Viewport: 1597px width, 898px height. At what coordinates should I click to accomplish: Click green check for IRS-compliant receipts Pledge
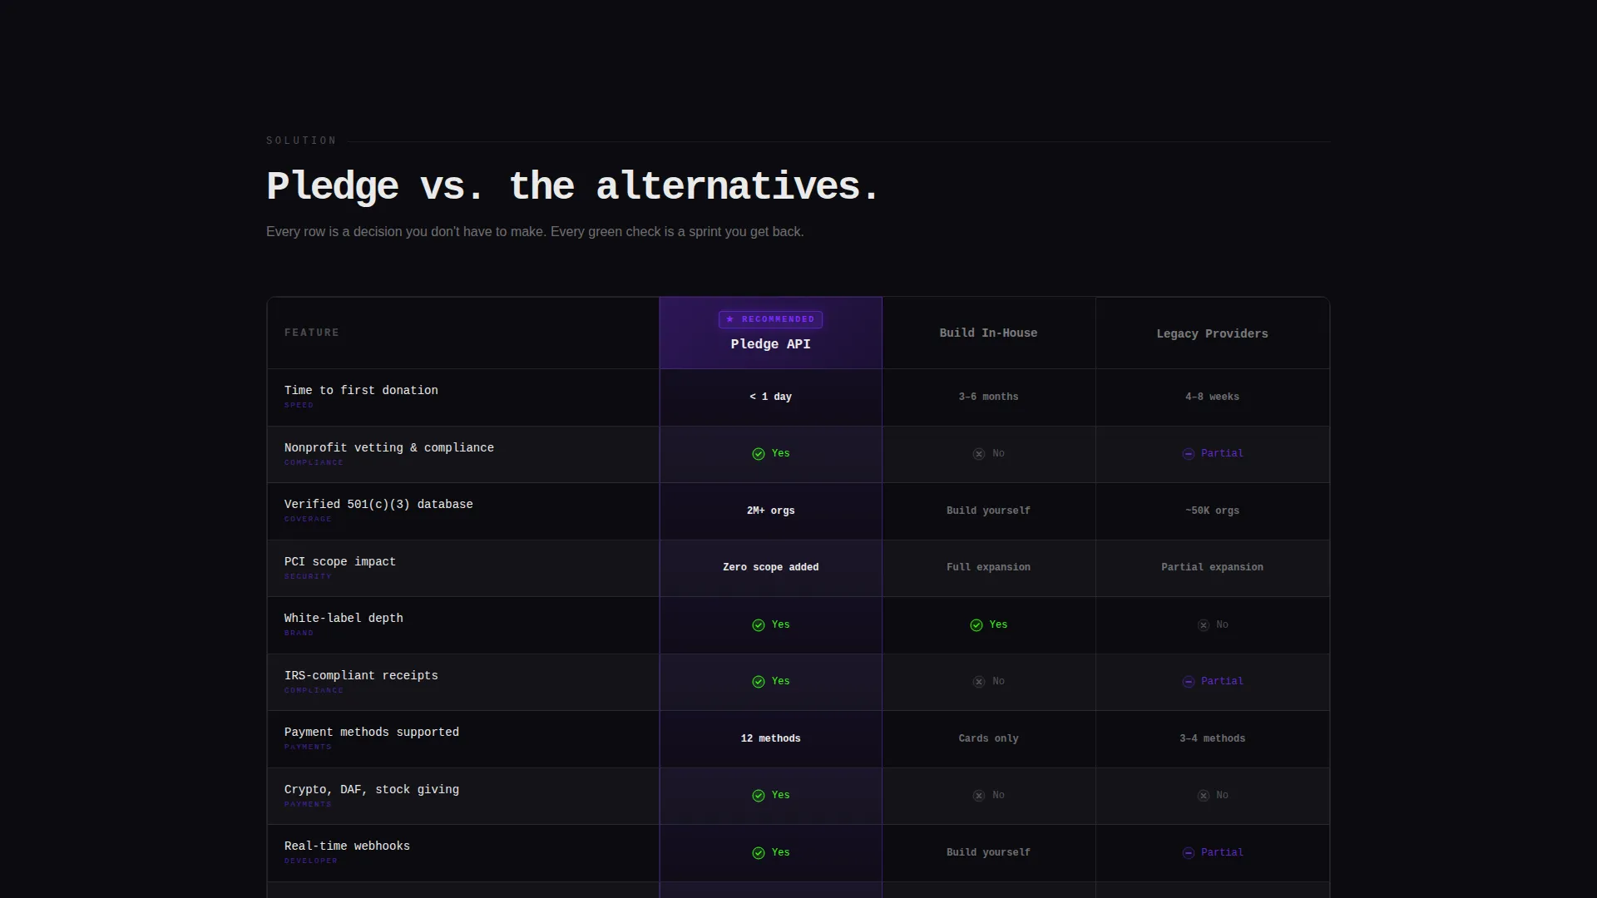[x=758, y=682]
